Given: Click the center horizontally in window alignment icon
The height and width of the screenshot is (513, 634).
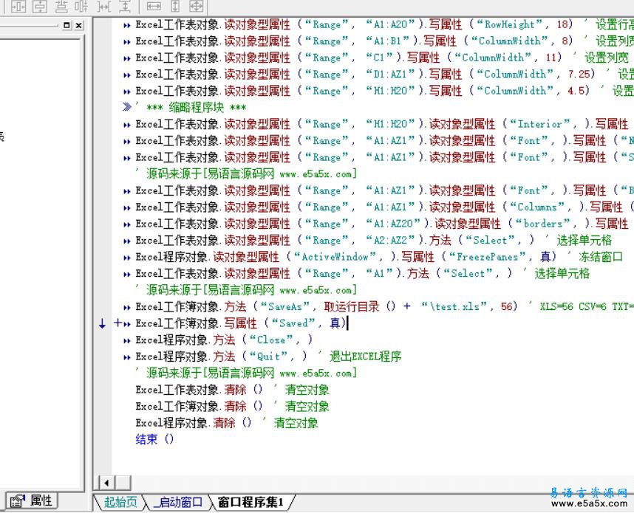Looking at the screenshot, I should [x=18, y=6].
